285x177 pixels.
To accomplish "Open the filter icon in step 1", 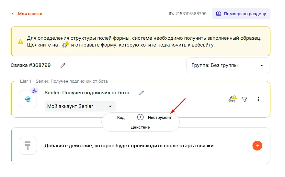I will (x=245, y=99).
